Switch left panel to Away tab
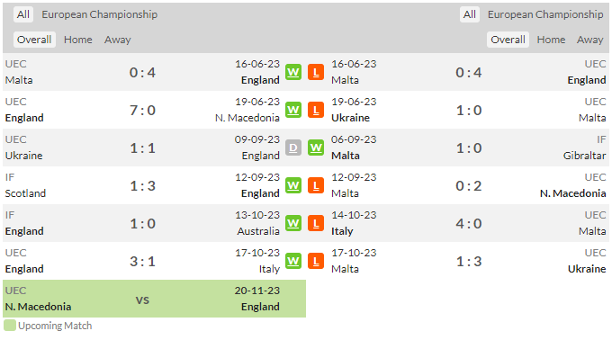 click(118, 40)
